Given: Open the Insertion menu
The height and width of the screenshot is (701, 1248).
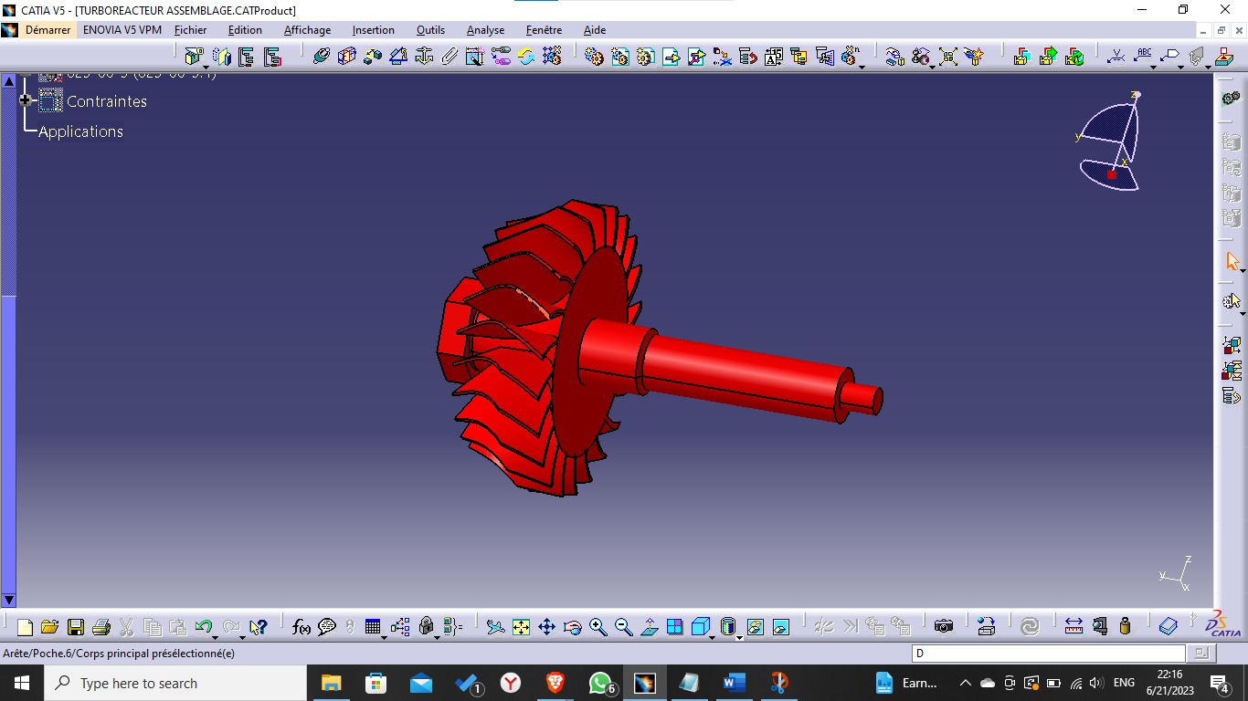Looking at the screenshot, I should point(374,30).
